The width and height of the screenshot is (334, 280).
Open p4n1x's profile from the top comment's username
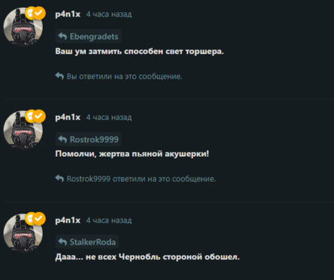[x=68, y=15]
